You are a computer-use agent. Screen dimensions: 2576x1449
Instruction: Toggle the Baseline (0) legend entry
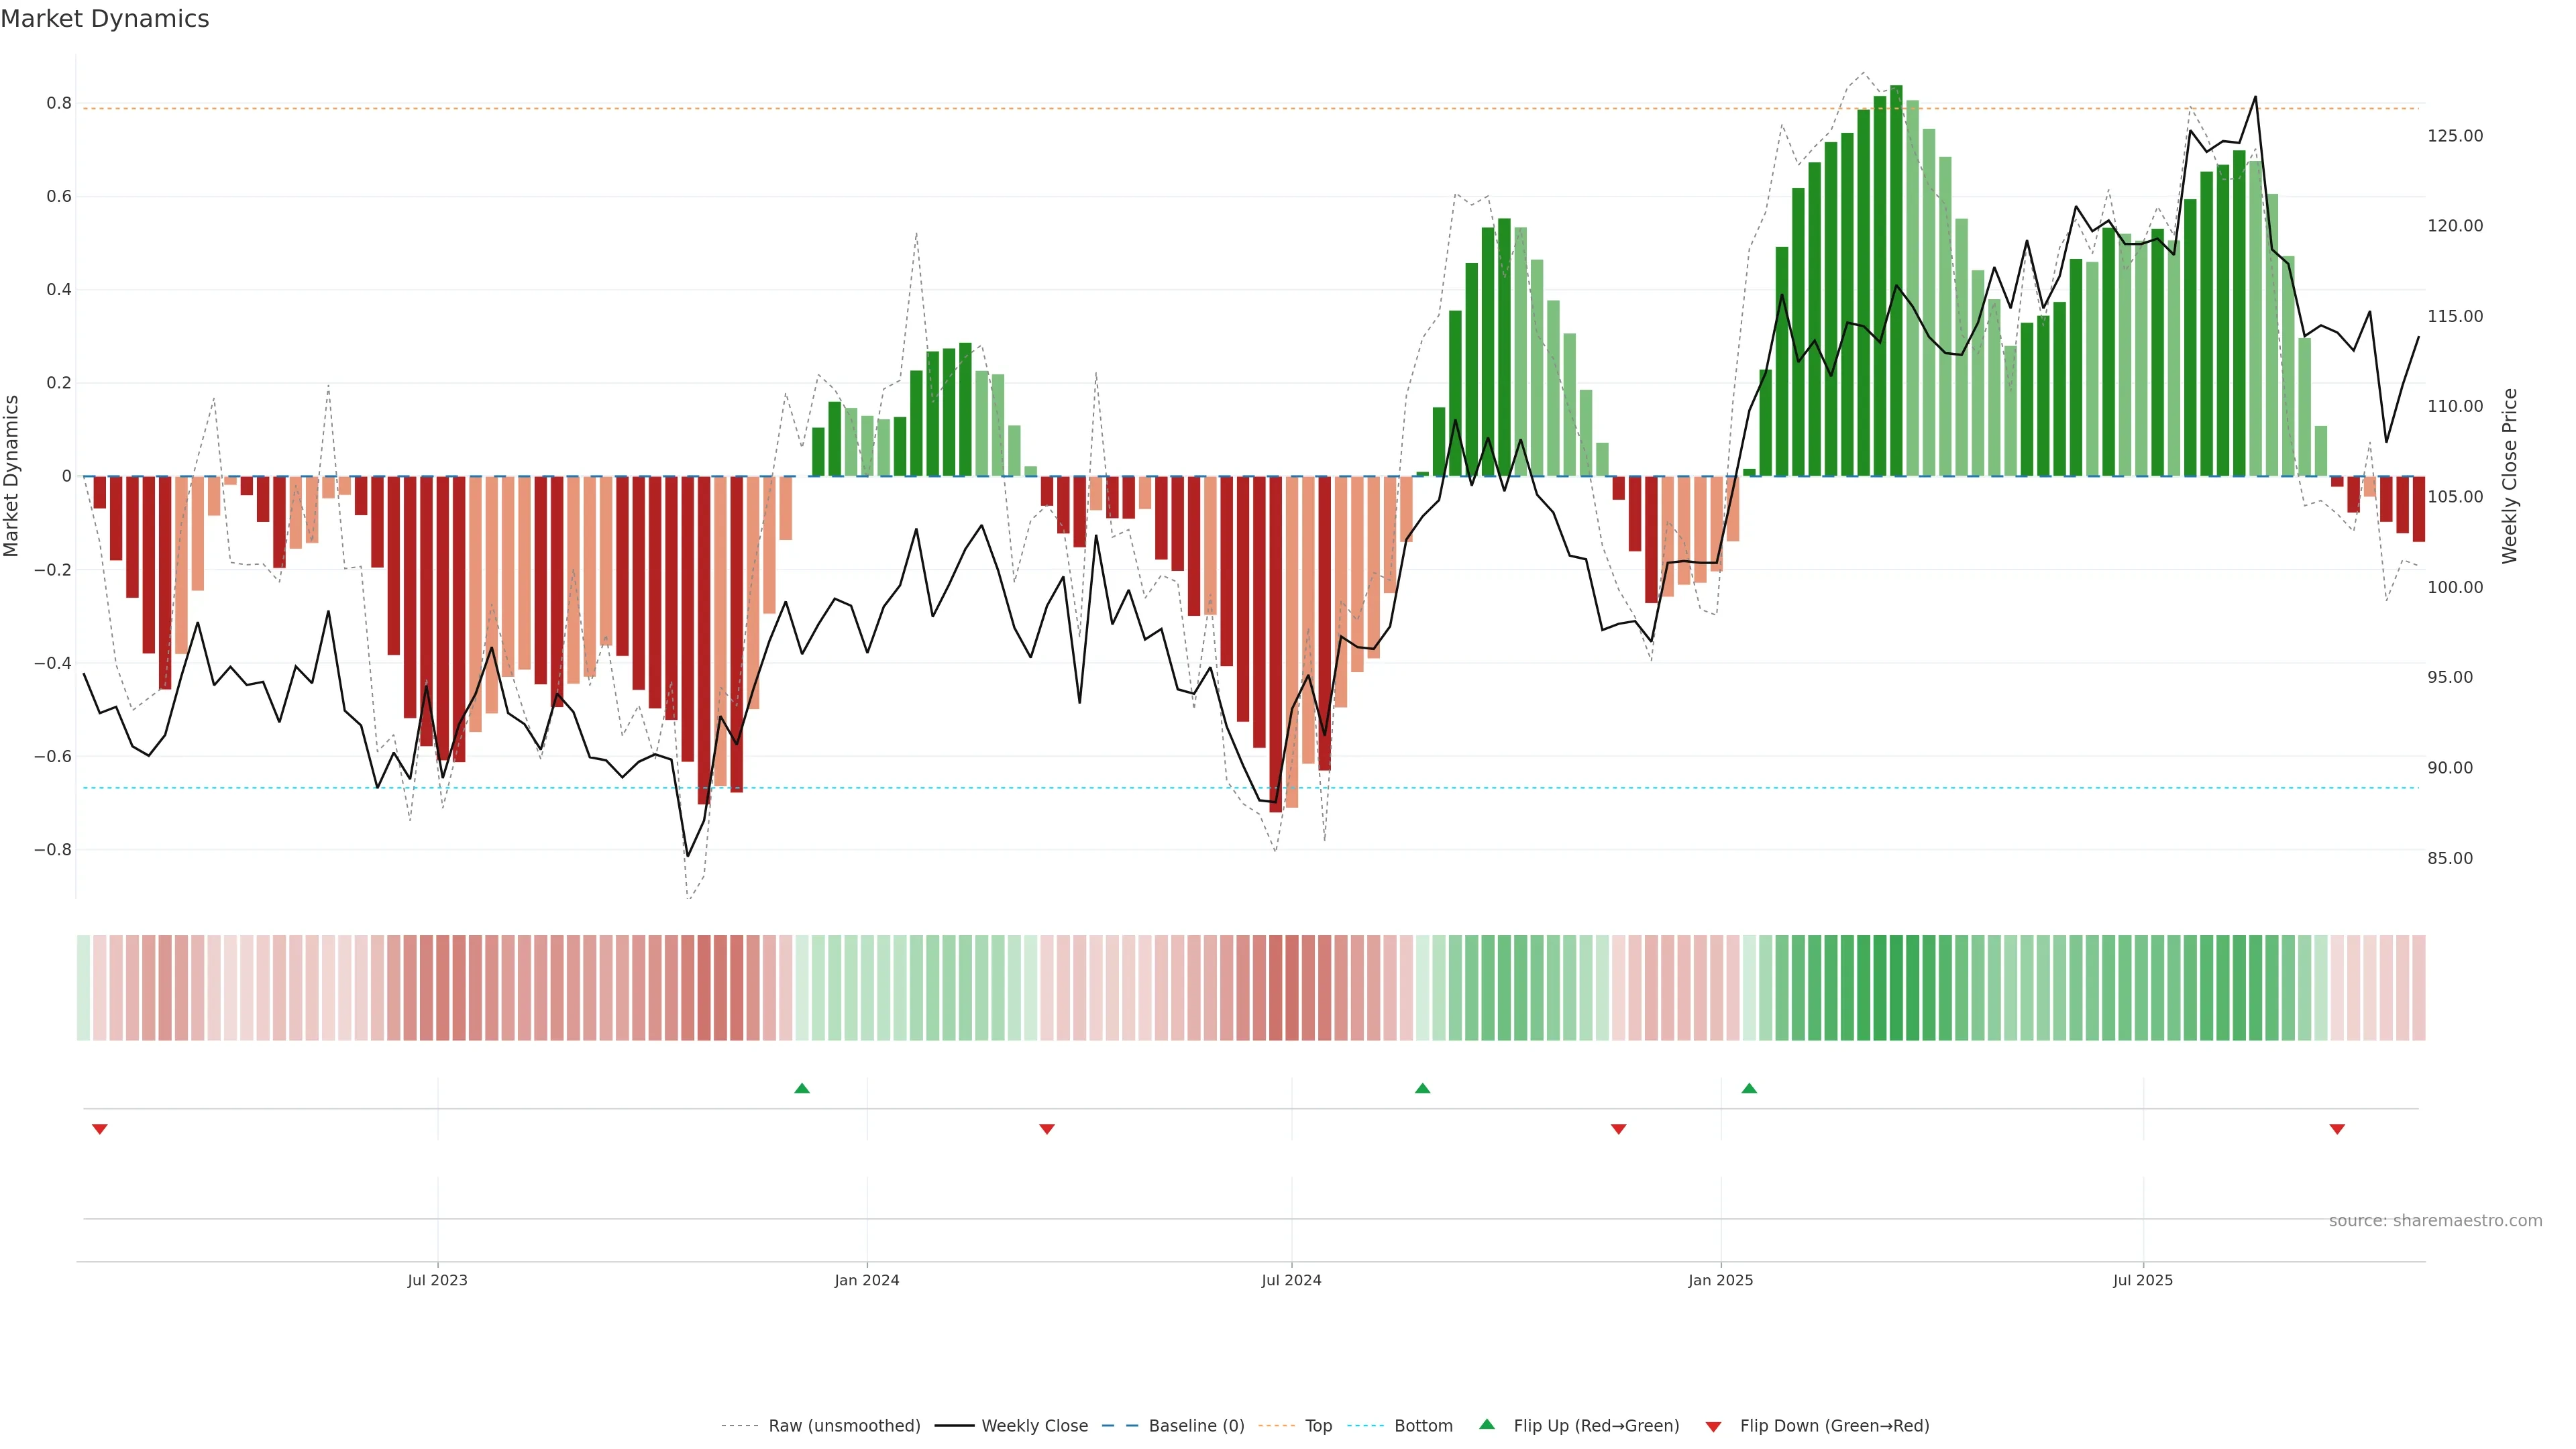(1196, 1426)
